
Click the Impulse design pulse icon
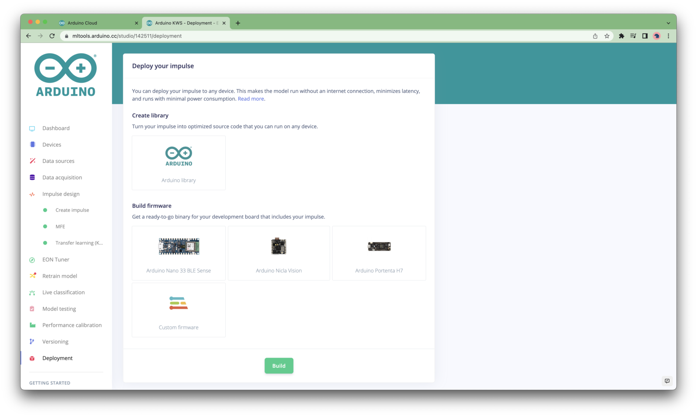[32, 194]
